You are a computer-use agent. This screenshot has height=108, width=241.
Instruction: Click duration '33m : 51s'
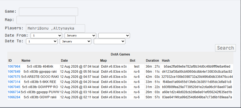[153, 82]
